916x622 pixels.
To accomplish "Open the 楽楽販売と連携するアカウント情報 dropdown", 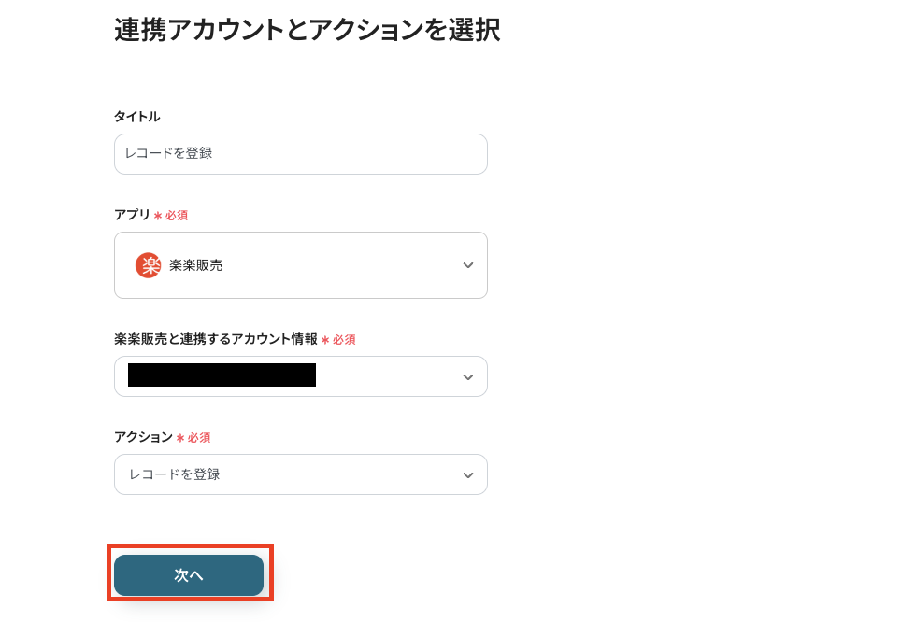I will 300,376.
